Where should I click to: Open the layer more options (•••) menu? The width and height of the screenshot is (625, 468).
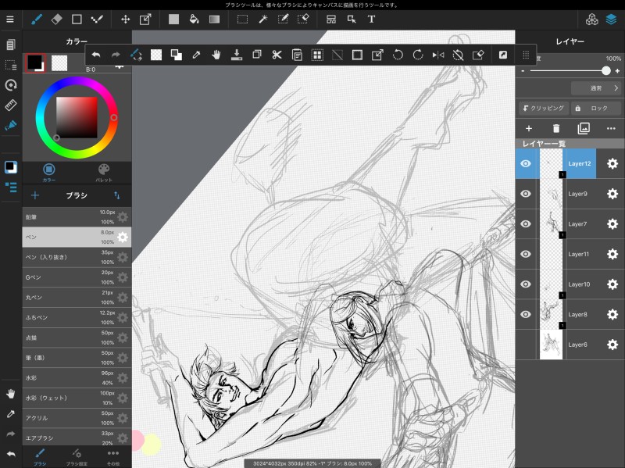click(x=611, y=128)
